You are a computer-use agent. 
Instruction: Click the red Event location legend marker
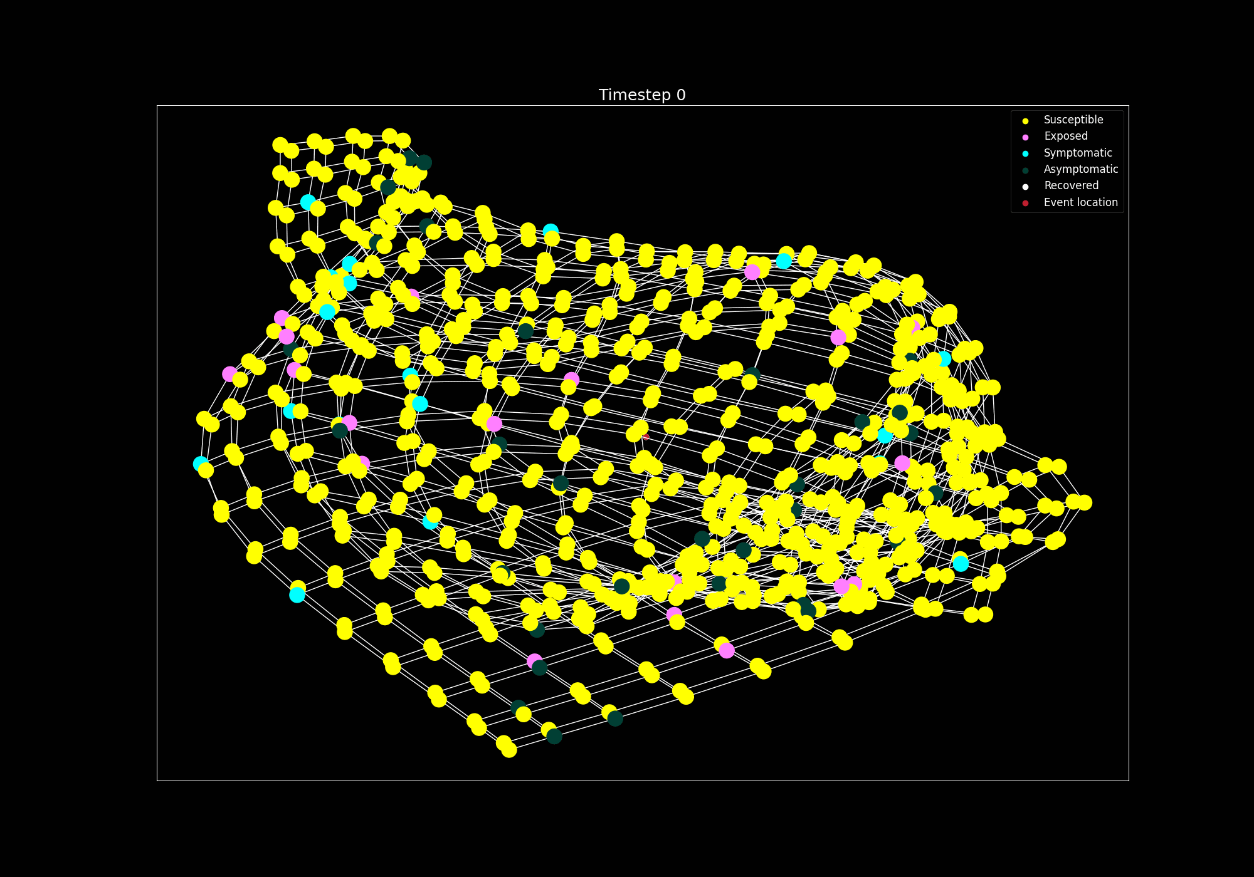click(1025, 203)
